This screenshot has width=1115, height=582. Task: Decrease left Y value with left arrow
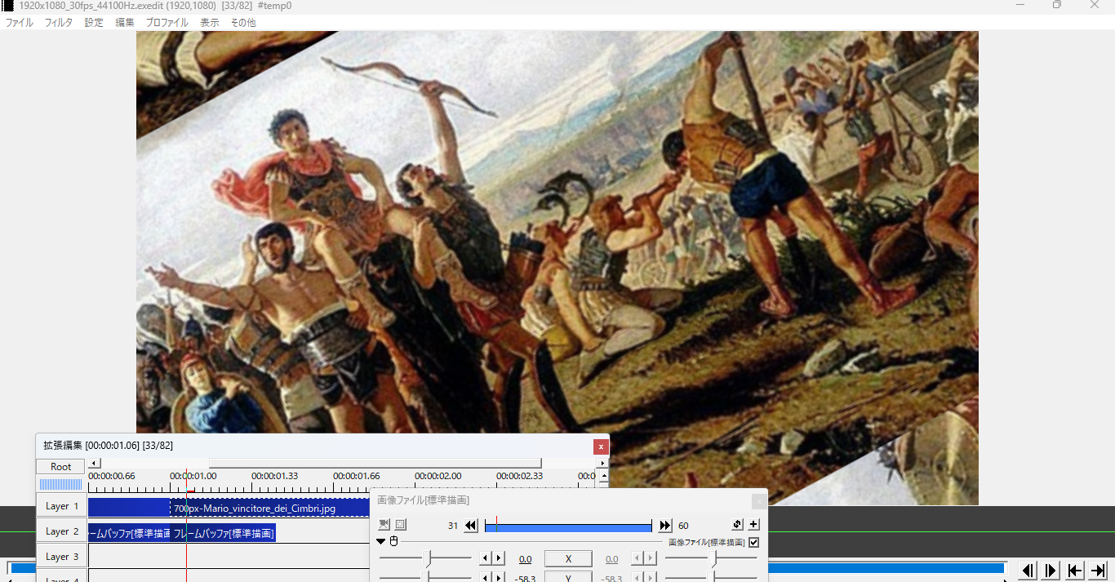click(485, 577)
